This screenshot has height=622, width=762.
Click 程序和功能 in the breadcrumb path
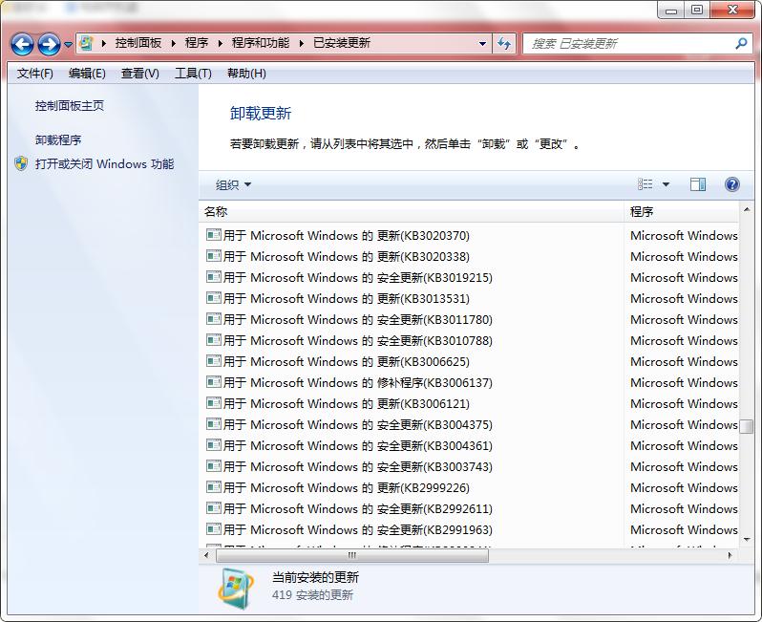coord(260,43)
